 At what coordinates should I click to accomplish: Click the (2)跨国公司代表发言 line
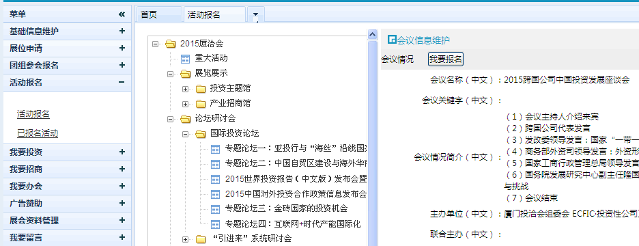point(548,128)
